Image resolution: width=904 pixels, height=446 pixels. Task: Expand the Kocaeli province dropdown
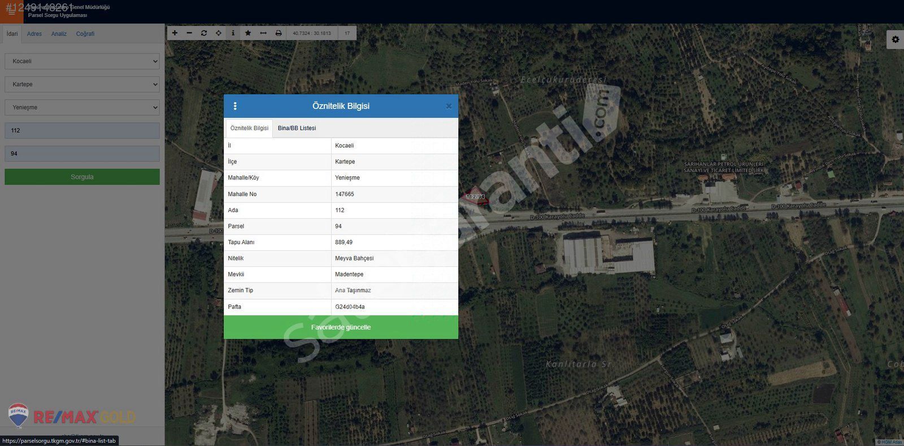click(x=82, y=61)
